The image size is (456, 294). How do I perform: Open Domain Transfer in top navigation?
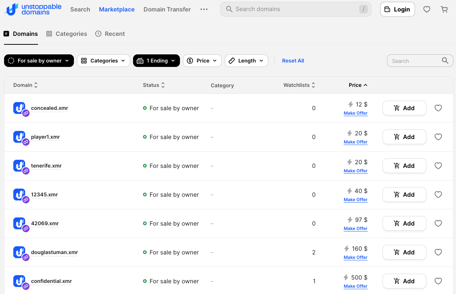[x=167, y=9]
